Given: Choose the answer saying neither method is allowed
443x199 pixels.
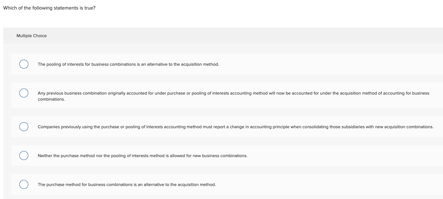Looking at the screenshot, I should [143, 156].
